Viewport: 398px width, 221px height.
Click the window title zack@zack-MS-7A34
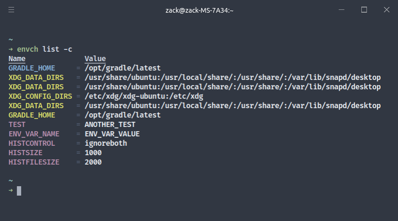coord(199,10)
